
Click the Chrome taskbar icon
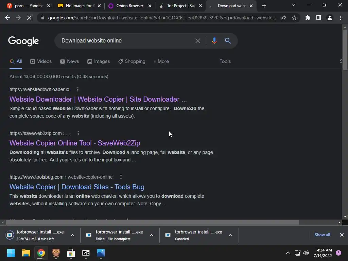point(41,253)
